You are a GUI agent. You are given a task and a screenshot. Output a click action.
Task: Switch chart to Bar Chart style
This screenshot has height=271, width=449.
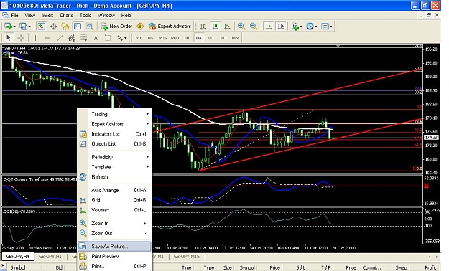pyautogui.click(x=203, y=27)
